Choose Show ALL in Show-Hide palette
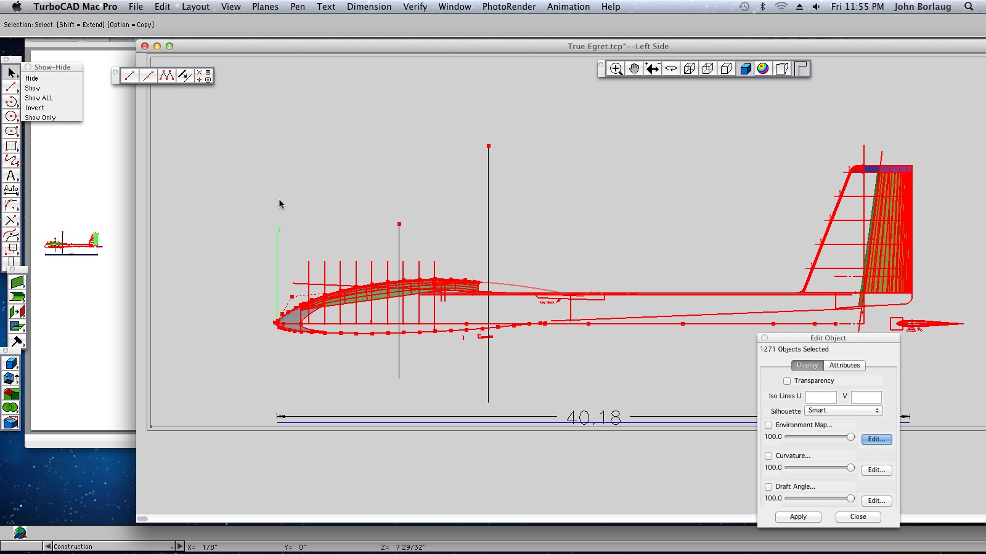 pyautogui.click(x=39, y=98)
